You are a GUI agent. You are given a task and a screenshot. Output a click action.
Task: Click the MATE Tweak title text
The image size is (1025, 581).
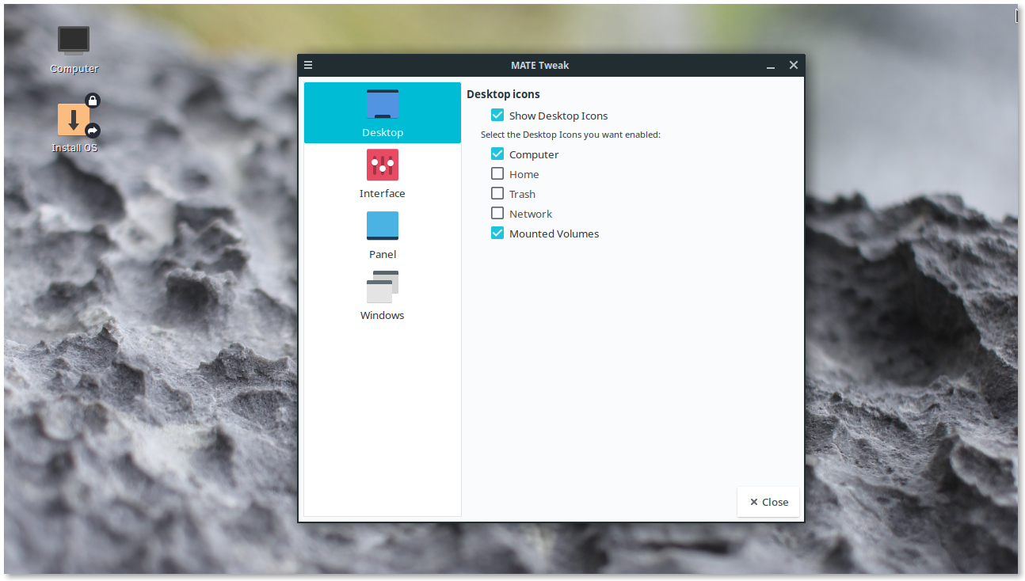[540, 66]
